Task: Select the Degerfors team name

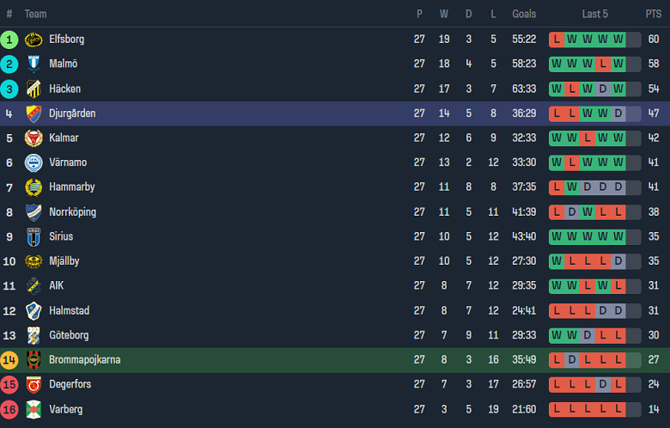Action: point(70,384)
